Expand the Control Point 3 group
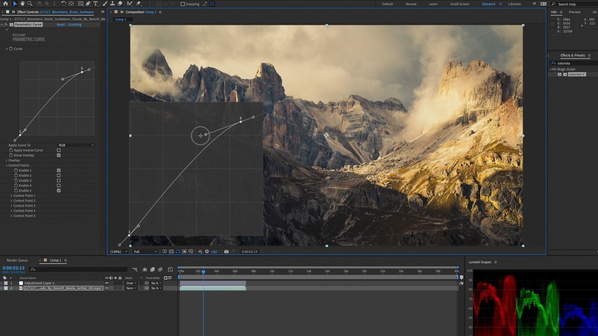This screenshot has height=336, width=598. click(12, 206)
